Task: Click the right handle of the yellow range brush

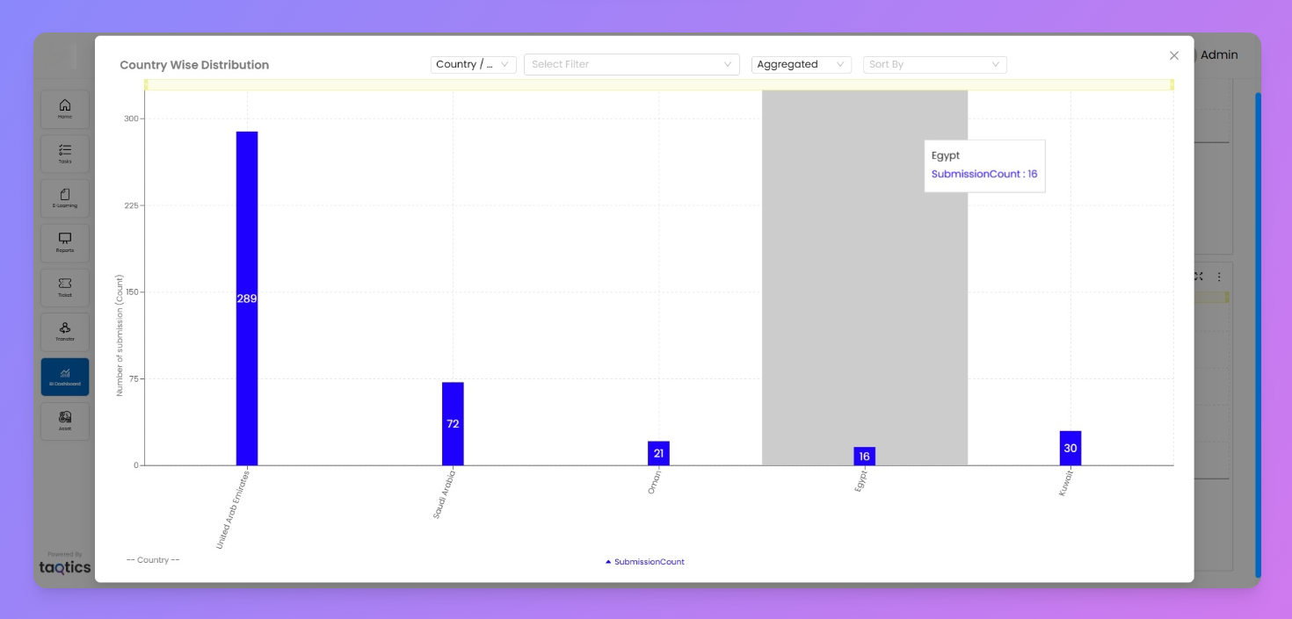Action: tap(1172, 84)
